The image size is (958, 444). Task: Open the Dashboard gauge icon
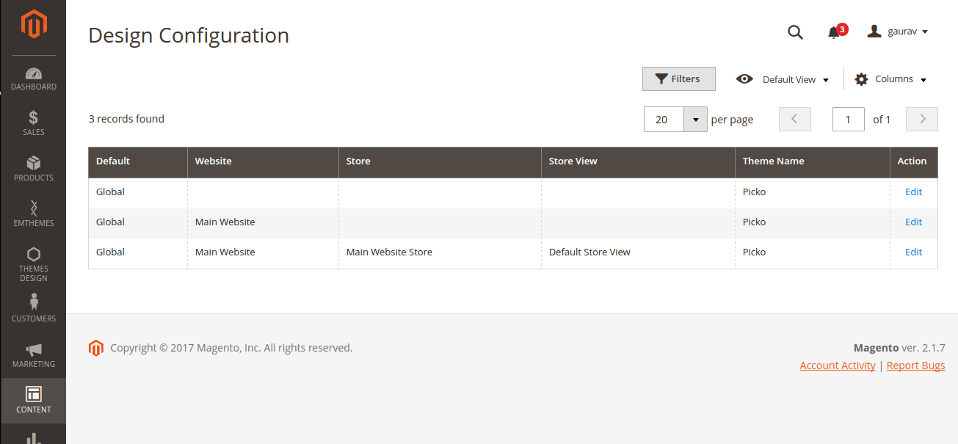(34, 74)
